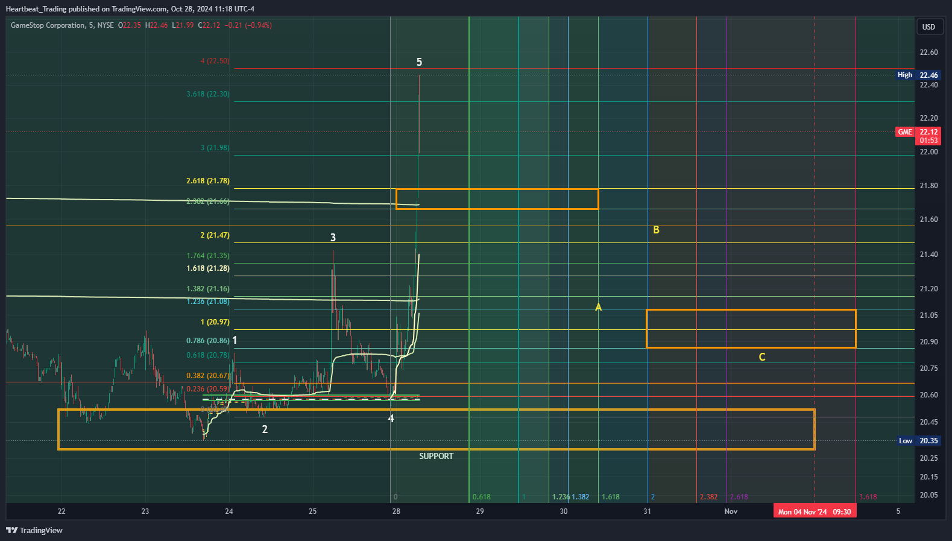Select the High 22.46 price label
The width and height of the screenshot is (952, 541).
click(918, 75)
